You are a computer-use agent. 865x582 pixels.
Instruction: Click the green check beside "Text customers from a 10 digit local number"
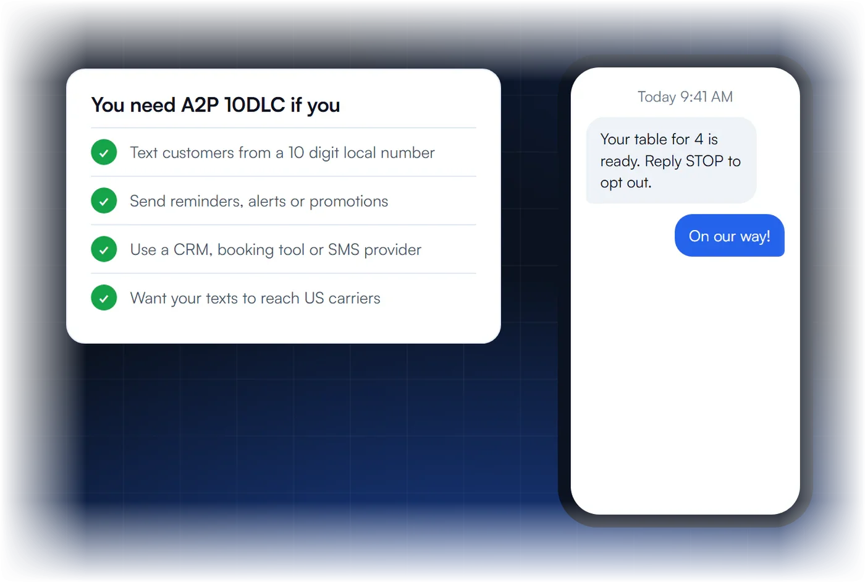point(104,152)
